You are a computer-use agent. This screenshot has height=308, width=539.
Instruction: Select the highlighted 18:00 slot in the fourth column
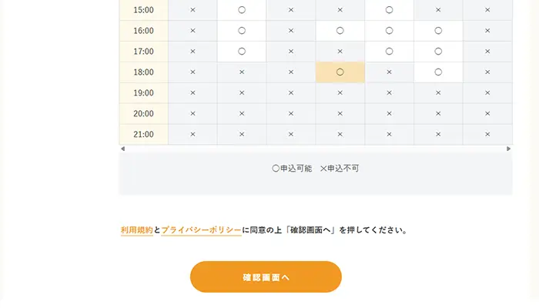tap(340, 72)
